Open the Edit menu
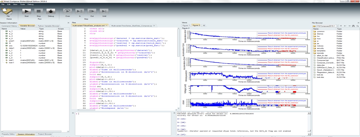Image resolution: width=360 pixels, height=137 pixels. (x=9, y=4)
